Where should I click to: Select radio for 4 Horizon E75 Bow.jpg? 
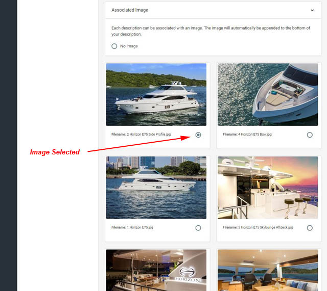coord(310,135)
